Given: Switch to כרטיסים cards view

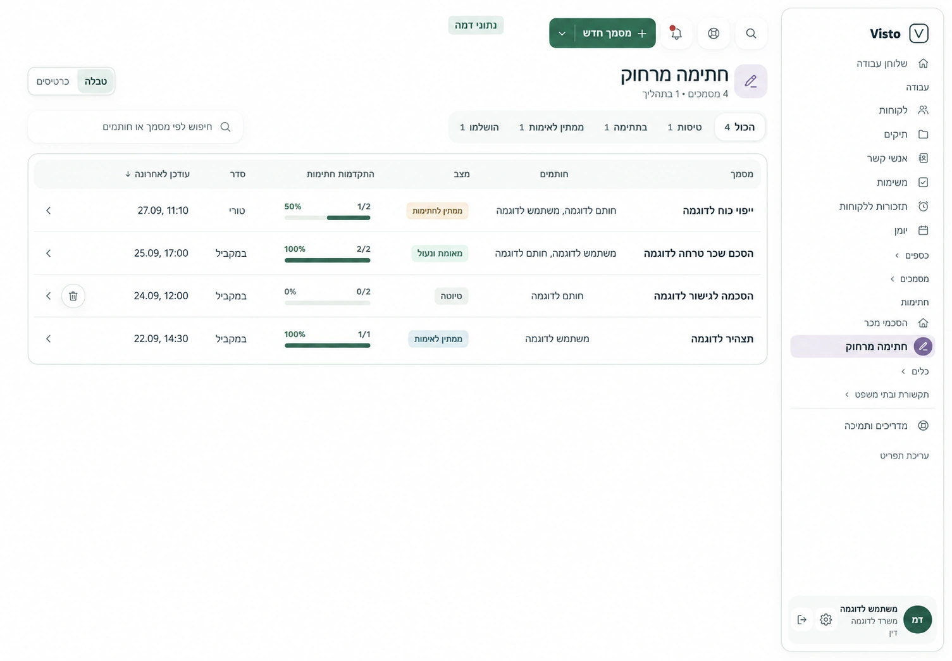Looking at the screenshot, I should 53,82.
